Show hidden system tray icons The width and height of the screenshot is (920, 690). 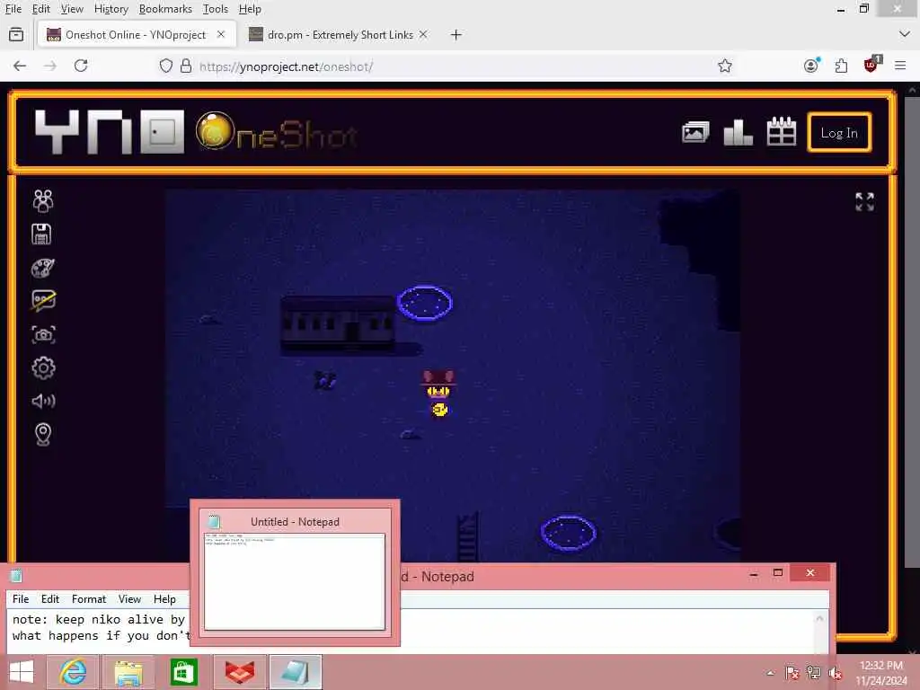point(770,673)
